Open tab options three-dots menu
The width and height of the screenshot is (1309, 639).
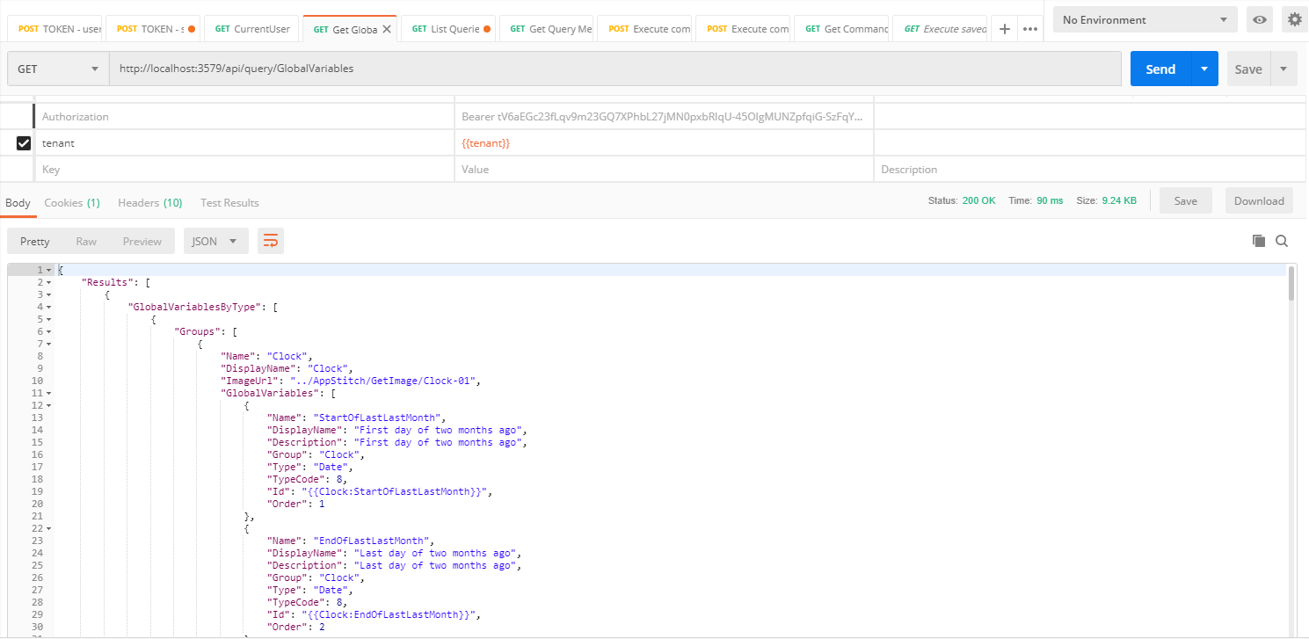coord(1030,29)
